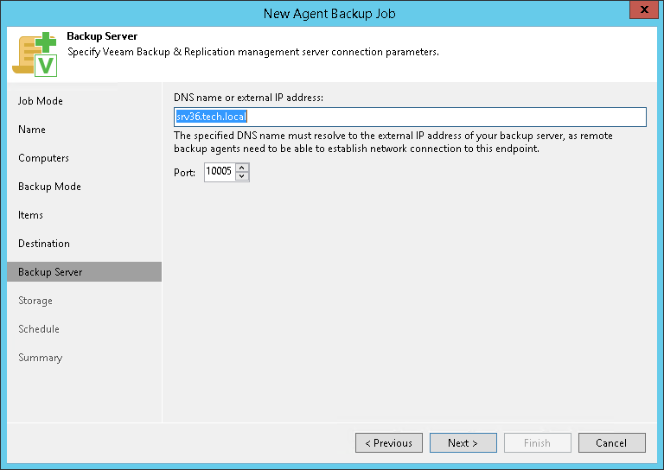
Task: Click inside the Port number field
Action: click(x=220, y=173)
